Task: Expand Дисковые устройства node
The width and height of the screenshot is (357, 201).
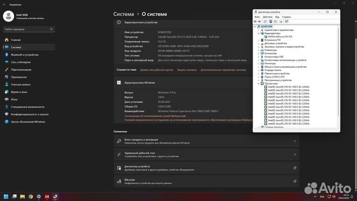Action: pos(258,43)
